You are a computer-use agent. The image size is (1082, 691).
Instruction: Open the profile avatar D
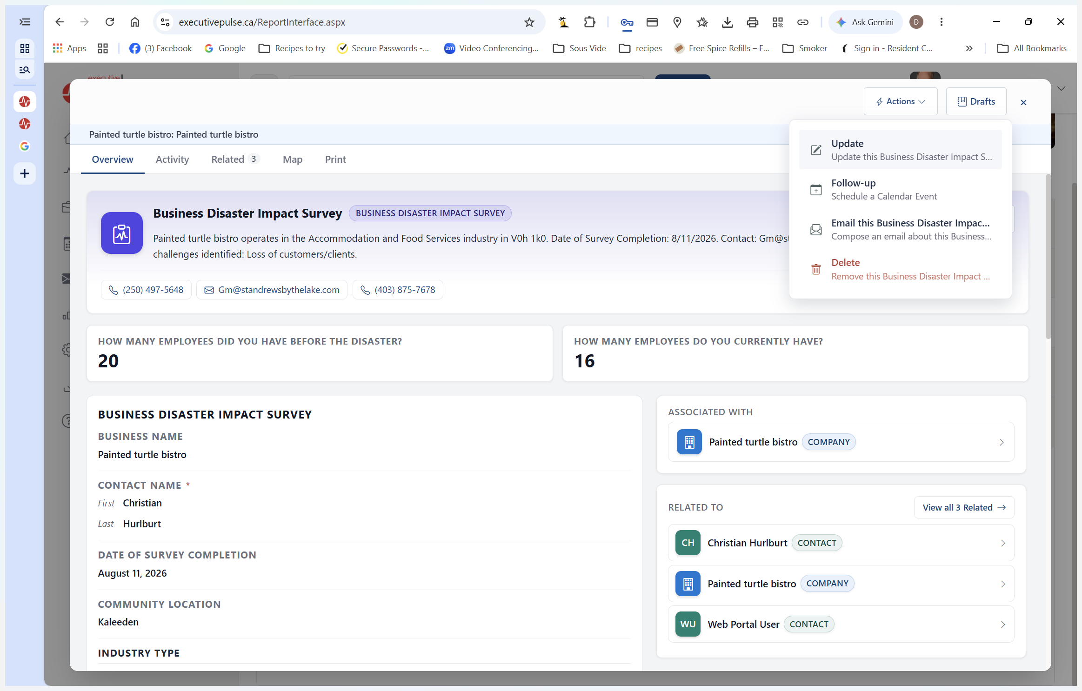click(916, 22)
